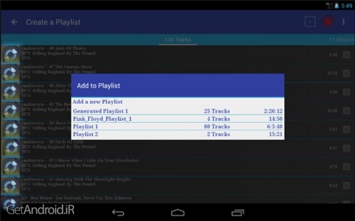Tap the red X cancel icon

point(327,22)
